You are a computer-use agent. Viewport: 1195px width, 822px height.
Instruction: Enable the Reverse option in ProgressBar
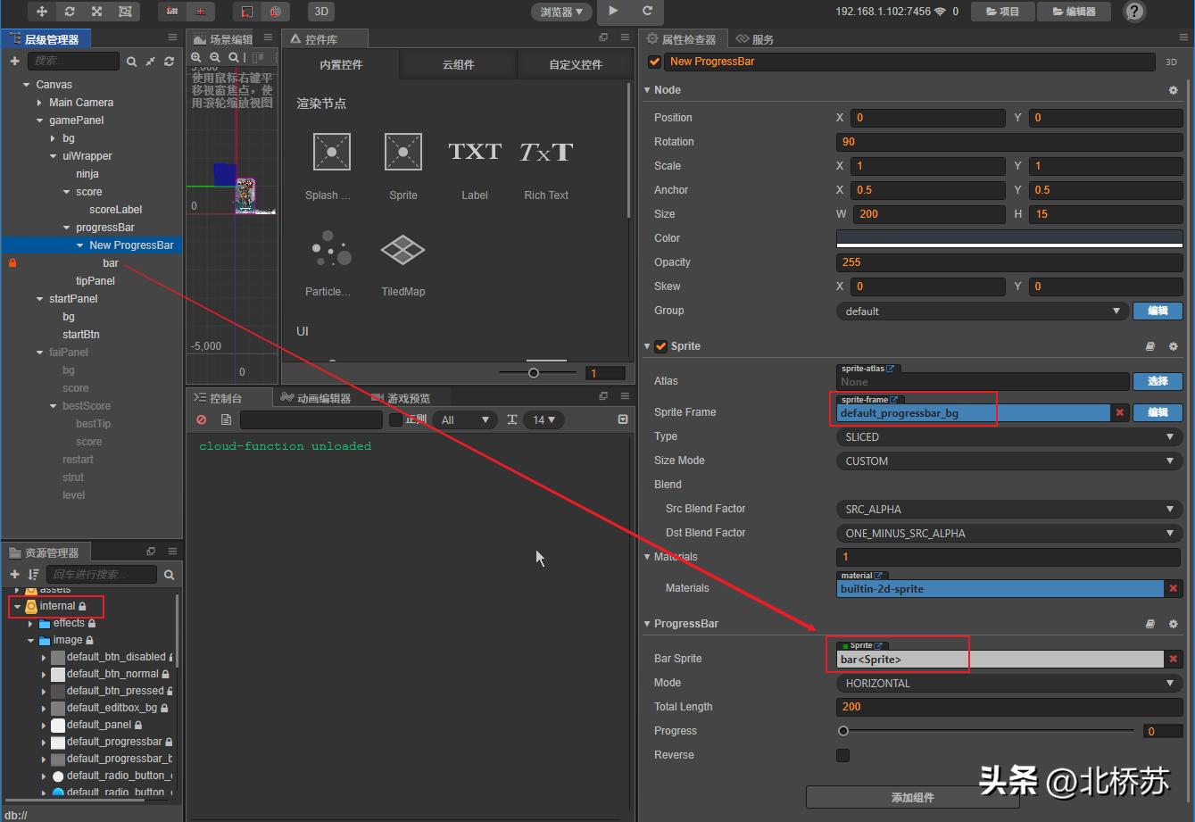coord(842,755)
